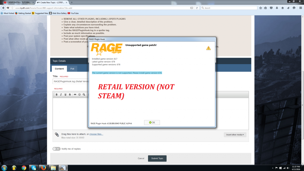The image size is (304, 171).
Task: Toggle Notify me of replies switch
Action: 57,149
